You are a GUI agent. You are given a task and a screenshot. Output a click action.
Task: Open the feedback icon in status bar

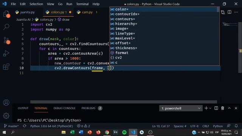click(x=228, y=126)
